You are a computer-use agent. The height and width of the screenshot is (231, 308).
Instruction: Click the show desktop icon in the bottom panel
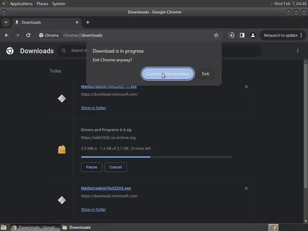(x=4, y=227)
